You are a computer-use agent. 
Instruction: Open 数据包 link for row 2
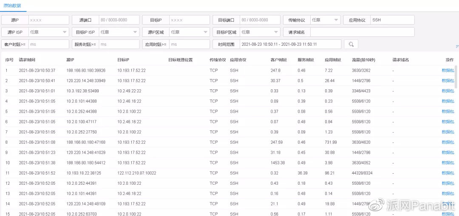click(x=448, y=80)
